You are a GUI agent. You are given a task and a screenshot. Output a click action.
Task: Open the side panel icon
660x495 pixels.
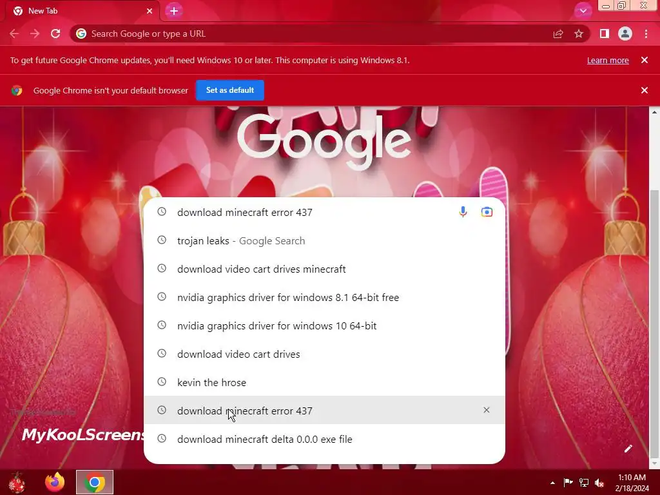[605, 34]
